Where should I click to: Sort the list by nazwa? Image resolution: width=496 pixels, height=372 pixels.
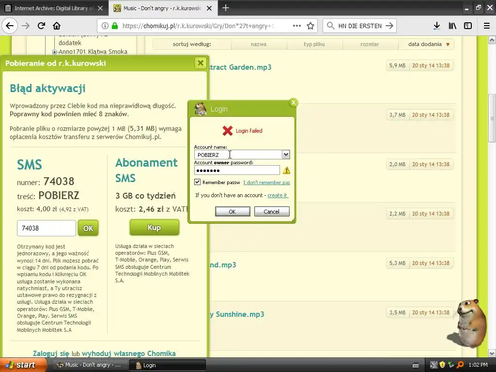(259, 44)
